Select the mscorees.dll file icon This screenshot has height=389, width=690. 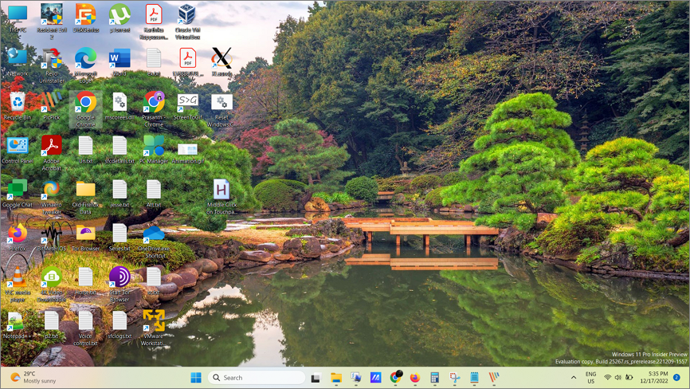point(120,106)
